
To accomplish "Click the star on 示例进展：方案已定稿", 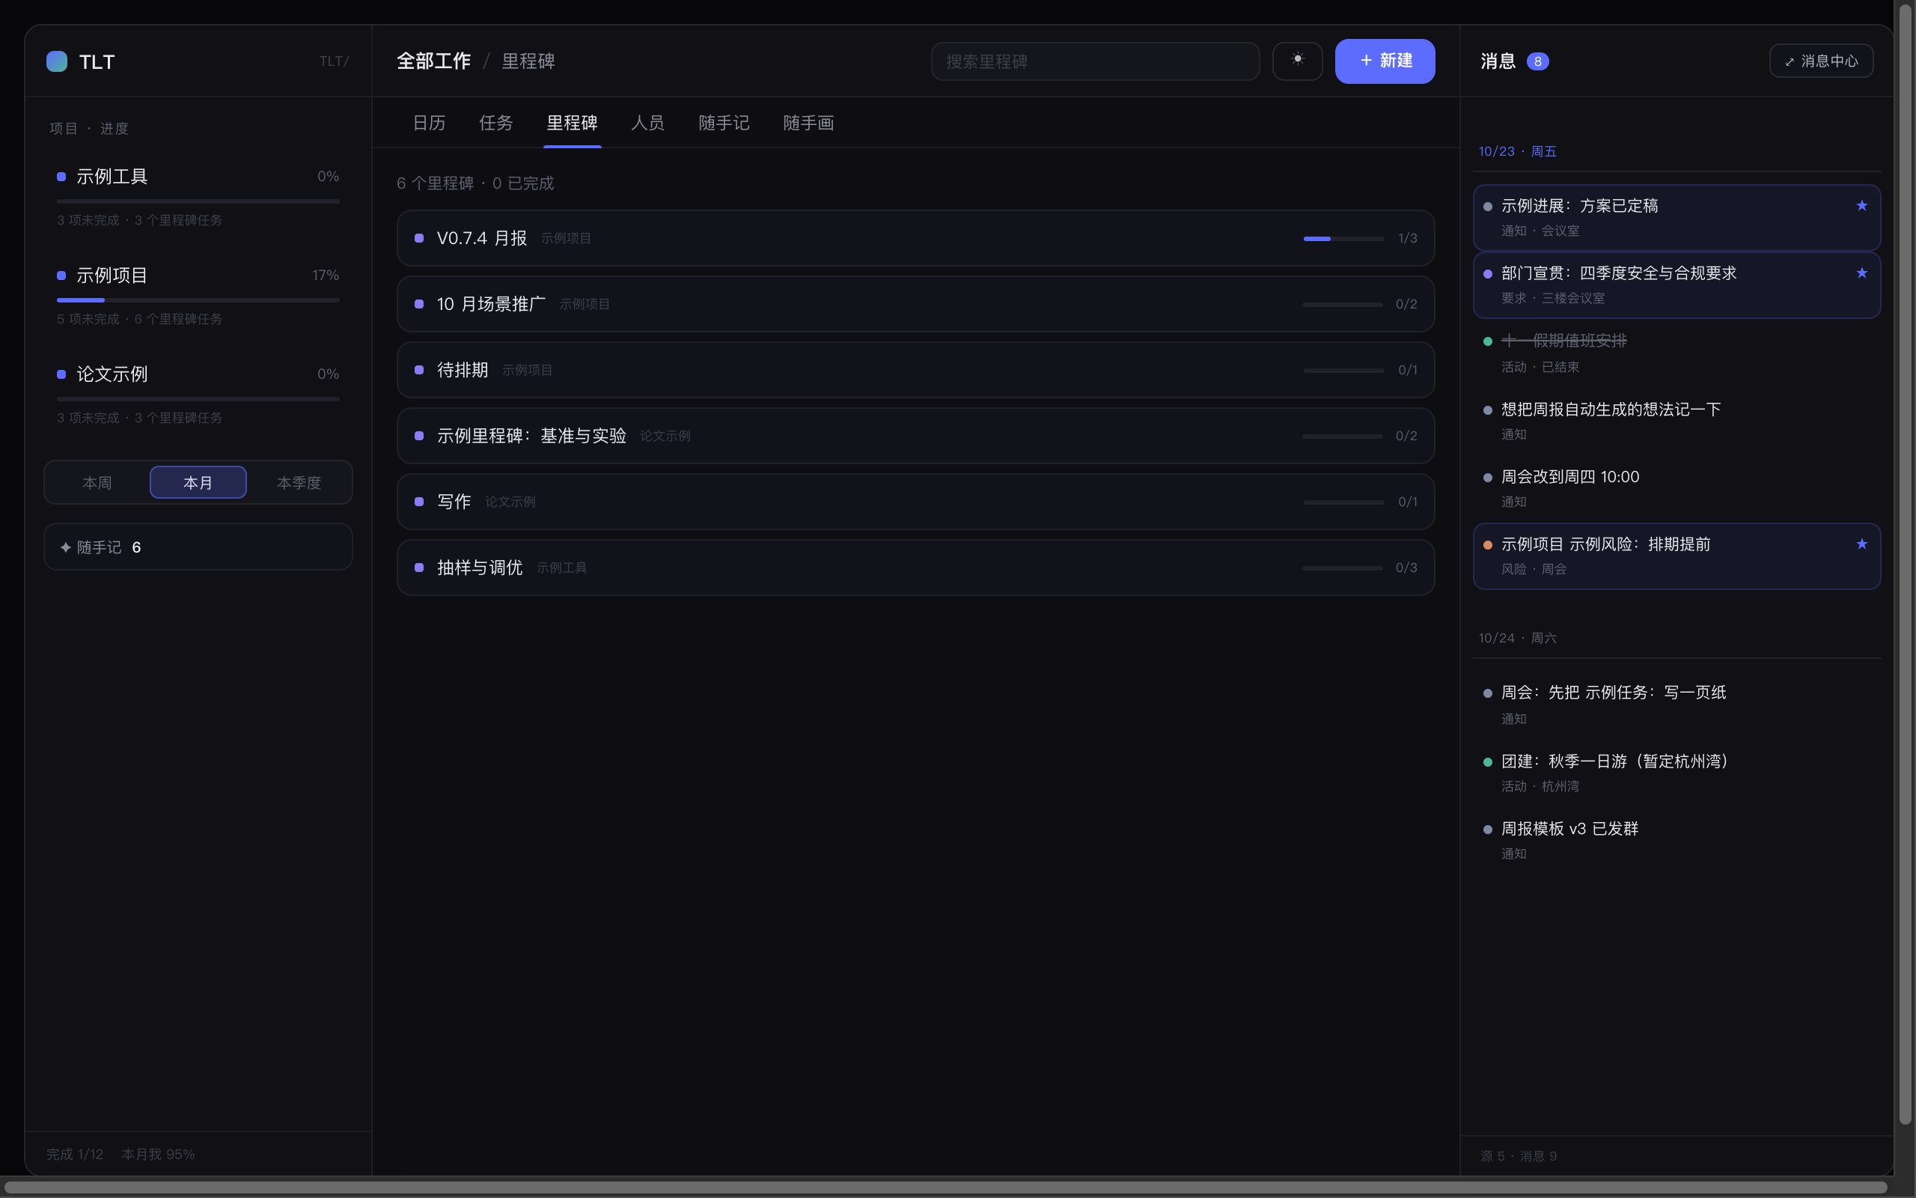I will (x=1861, y=206).
